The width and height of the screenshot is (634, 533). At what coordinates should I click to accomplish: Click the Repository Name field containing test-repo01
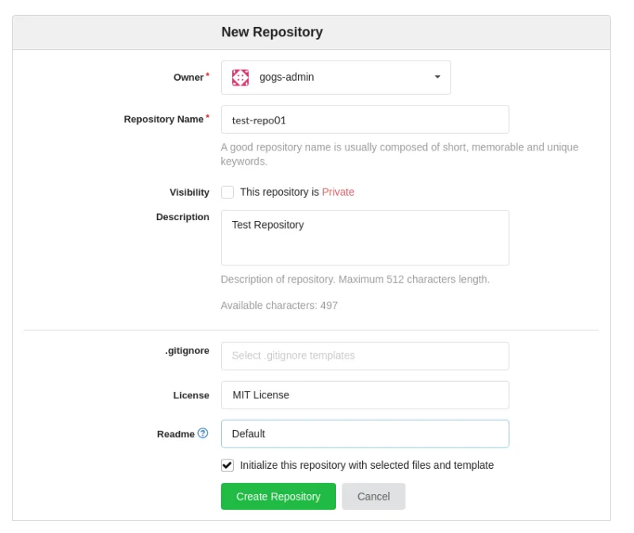tap(365, 119)
